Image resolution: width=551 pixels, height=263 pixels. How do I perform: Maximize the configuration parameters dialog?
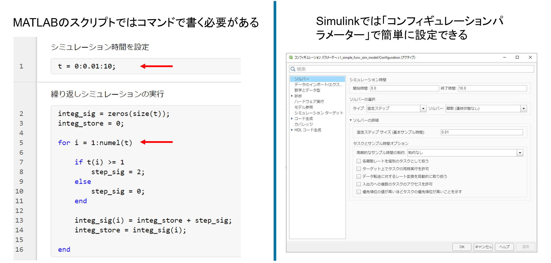(x=517, y=57)
